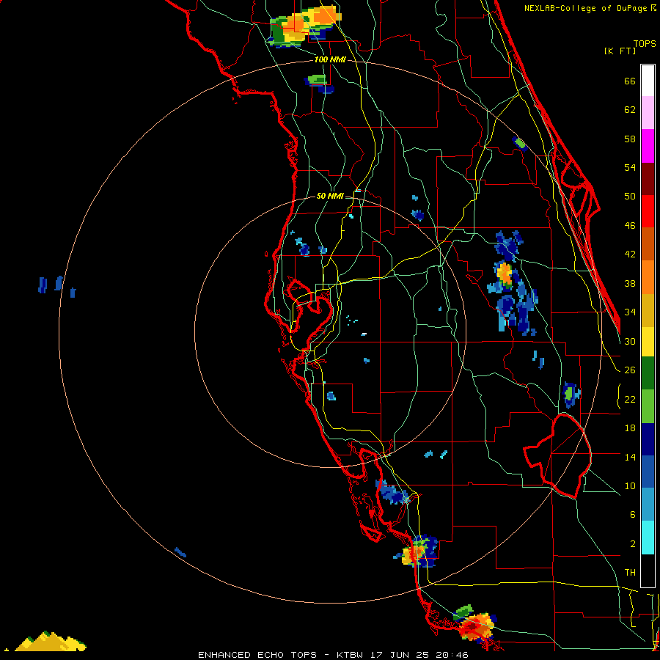Click the 66 value on legend
Viewport: 660px width, 660px height.
(630, 81)
